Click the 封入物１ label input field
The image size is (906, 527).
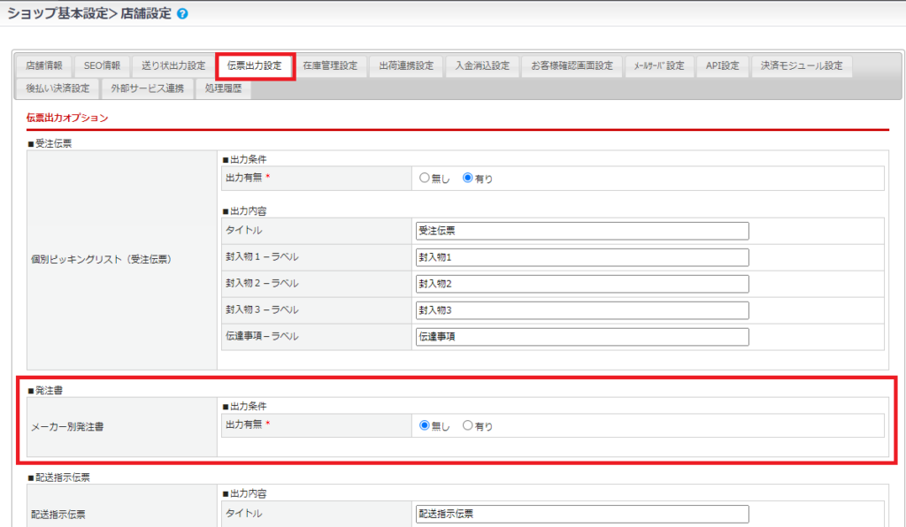[x=582, y=257]
